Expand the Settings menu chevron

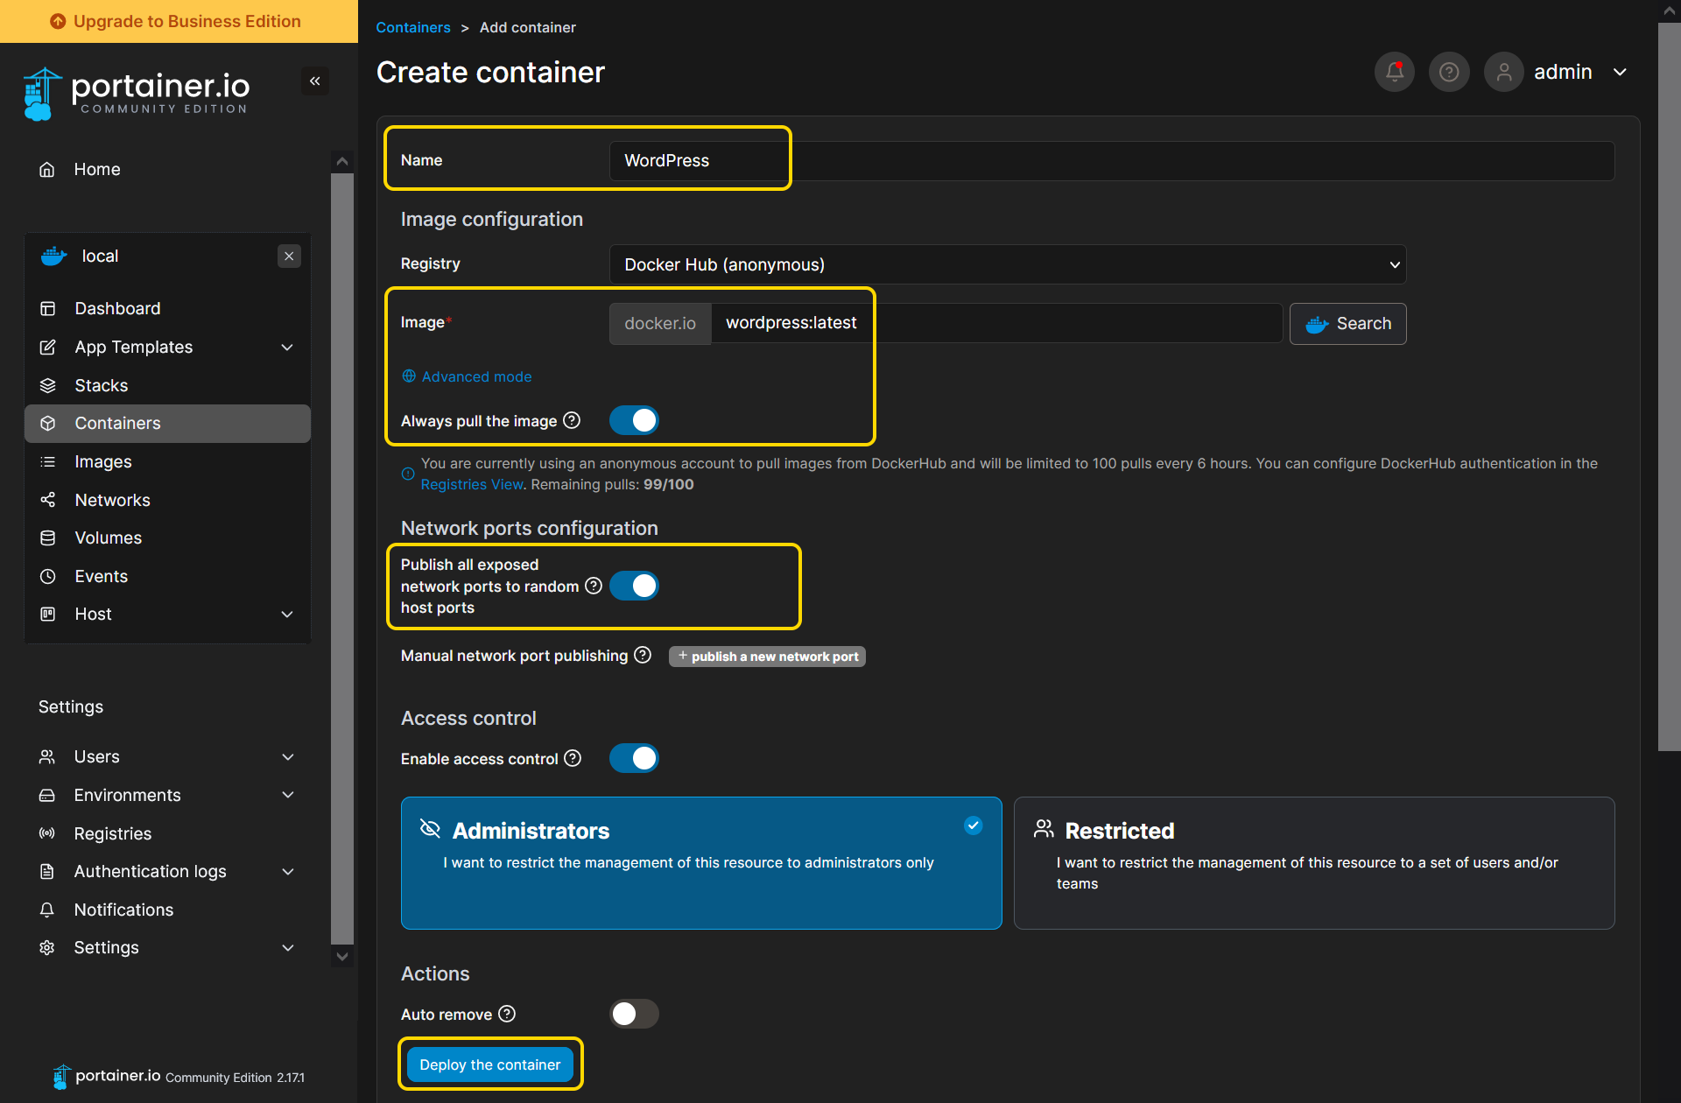coord(288,948)
